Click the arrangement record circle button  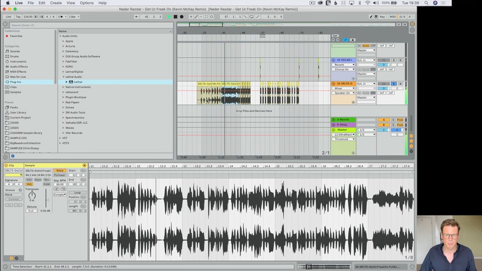(182, 17)
